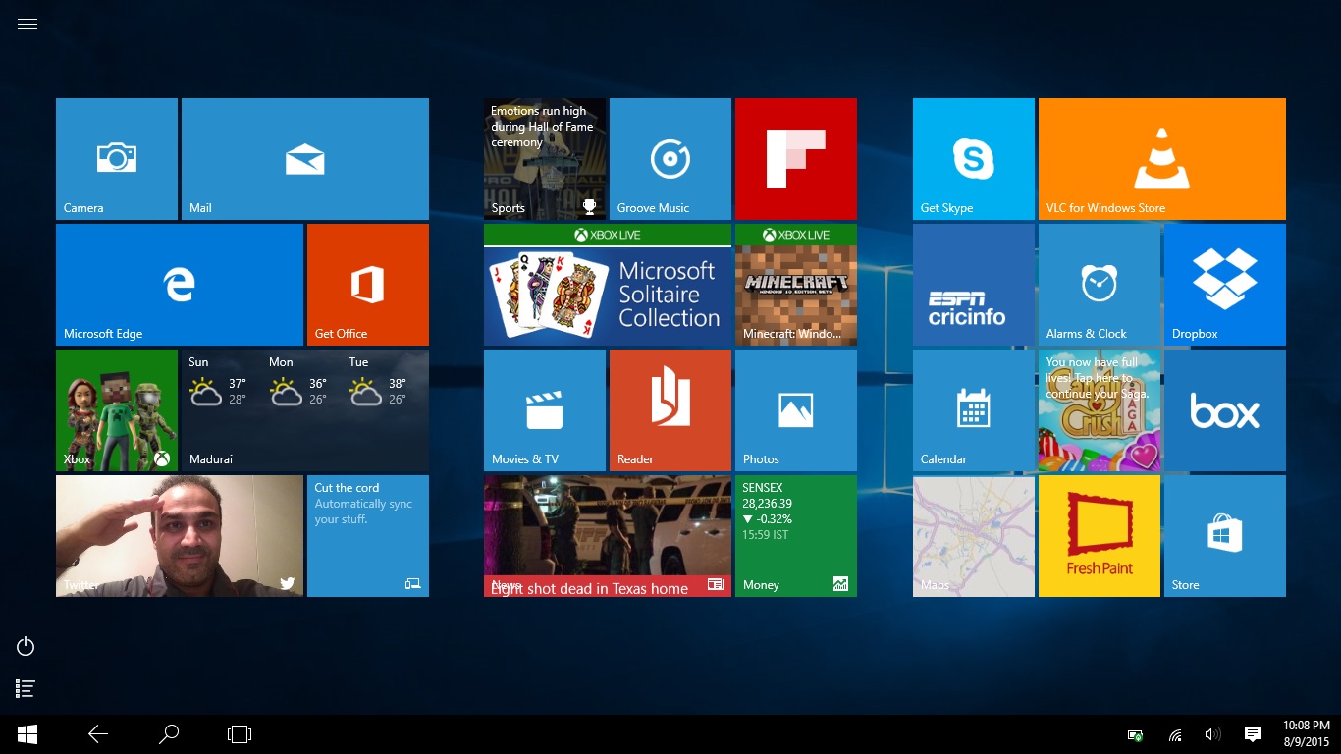This screenshot has height=754, width=1341.
Task: Open the 'Cut the cord' sync tile
Action: [368, 536]
